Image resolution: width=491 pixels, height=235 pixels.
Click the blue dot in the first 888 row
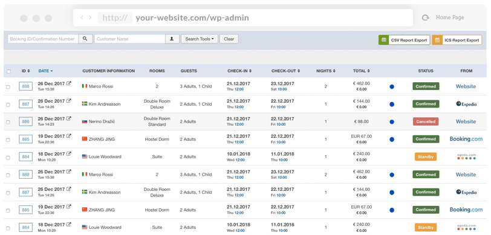point(392,86)
